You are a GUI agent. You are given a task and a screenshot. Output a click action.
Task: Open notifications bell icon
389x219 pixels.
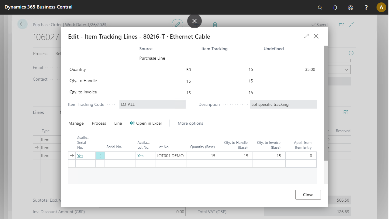pyautogui.click(x=335, y=8)
